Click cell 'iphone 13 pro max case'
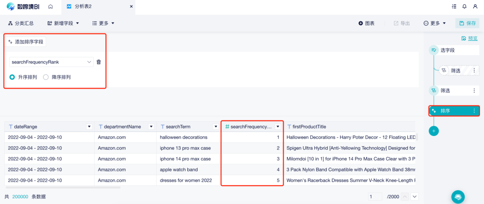The image size is (484, 204). click(x=189, y=148)
